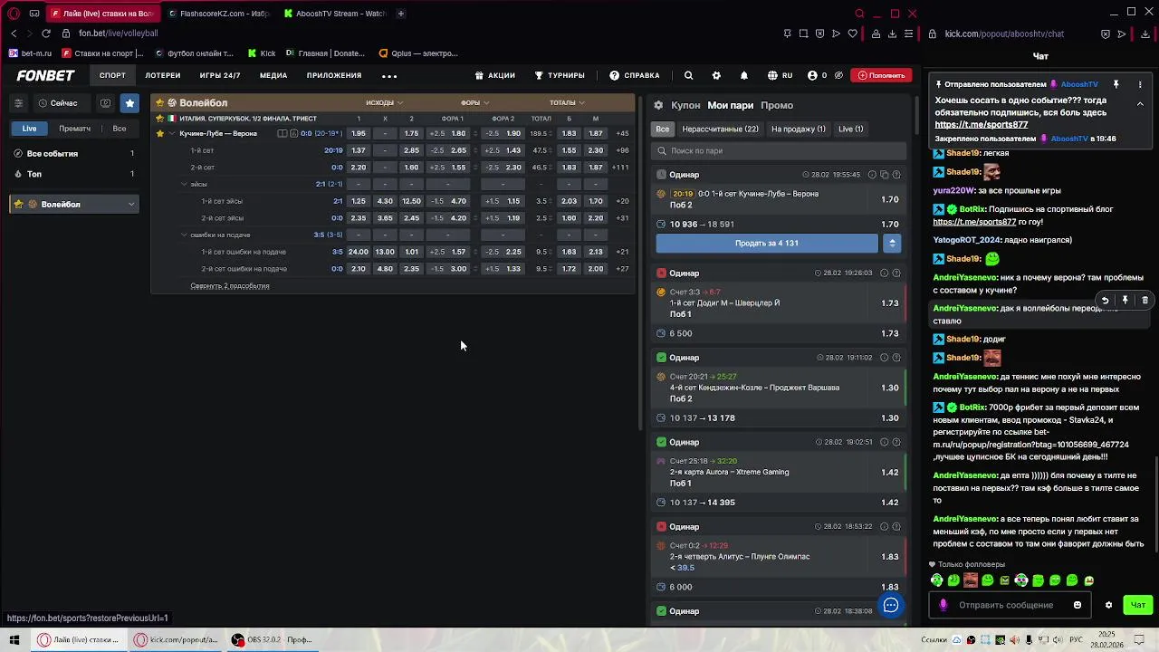This screenshot has width=1159, height=652.
Task: Toggle hide balance eye icon
Action: (x=839, y=75)
